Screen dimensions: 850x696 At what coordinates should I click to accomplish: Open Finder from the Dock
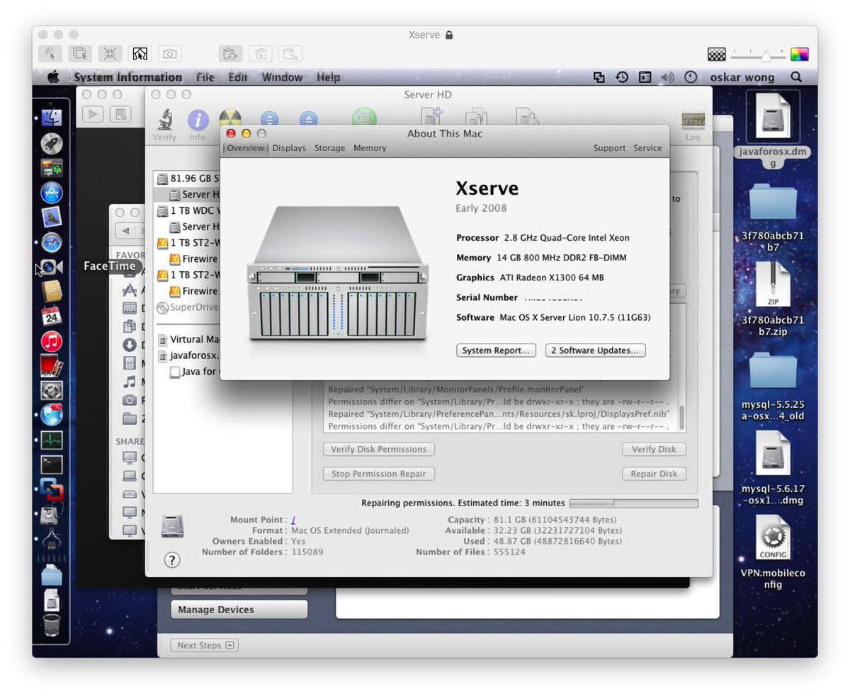pos(52,118)
